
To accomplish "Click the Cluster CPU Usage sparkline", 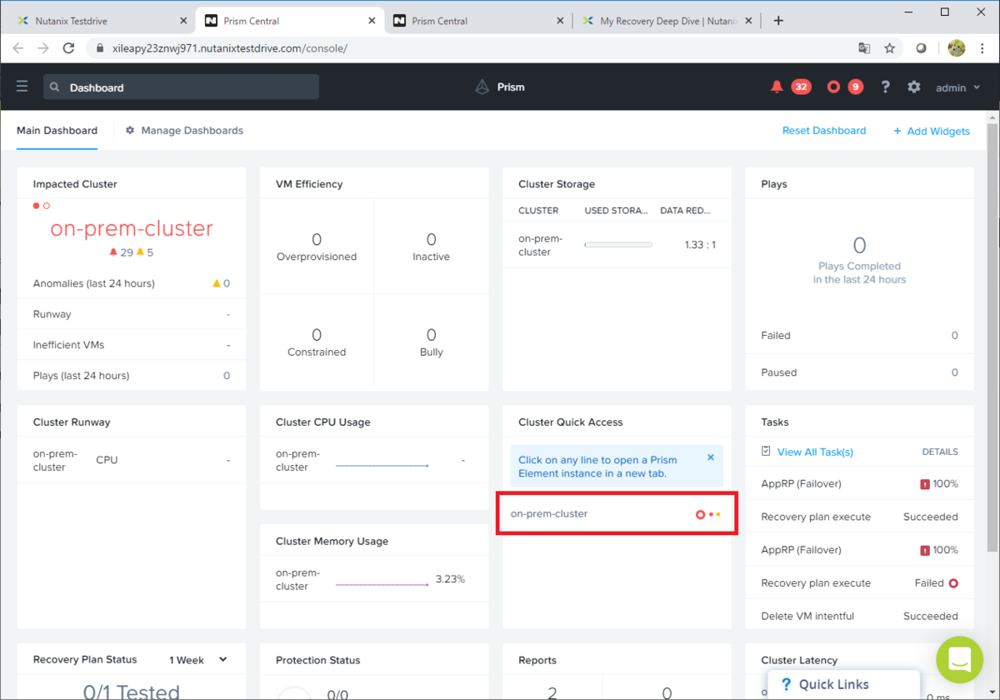I will [x=382, y=465].
